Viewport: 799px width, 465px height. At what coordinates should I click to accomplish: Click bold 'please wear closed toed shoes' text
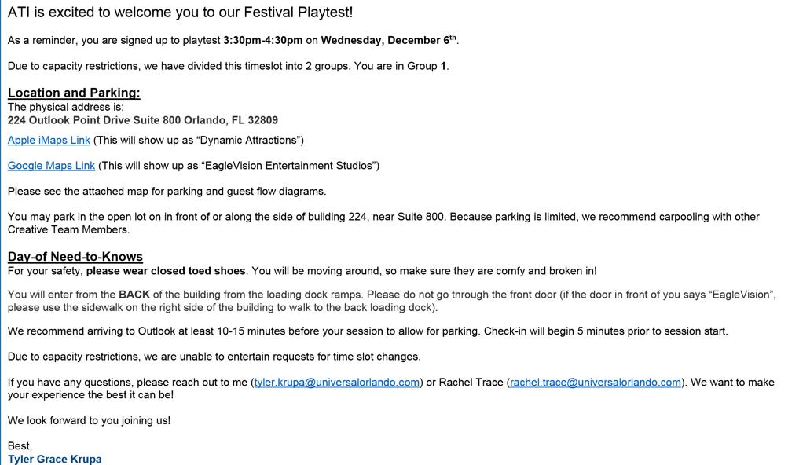[166, 271]
